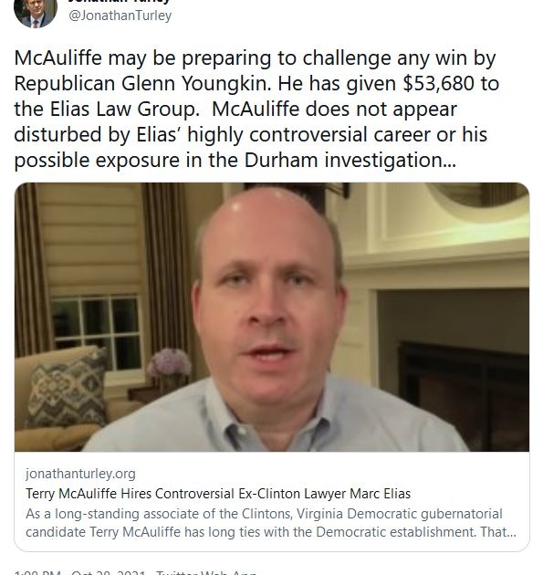Click the card description starting "As a long-standing associate"

271,523
